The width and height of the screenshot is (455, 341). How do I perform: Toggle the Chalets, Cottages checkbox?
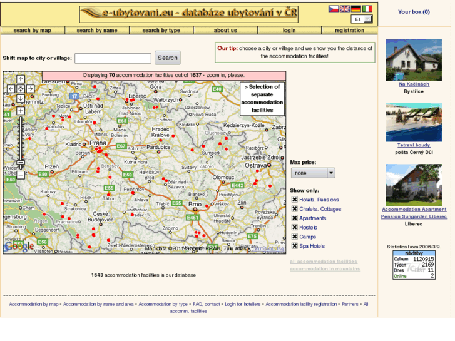tap(295, 208)
